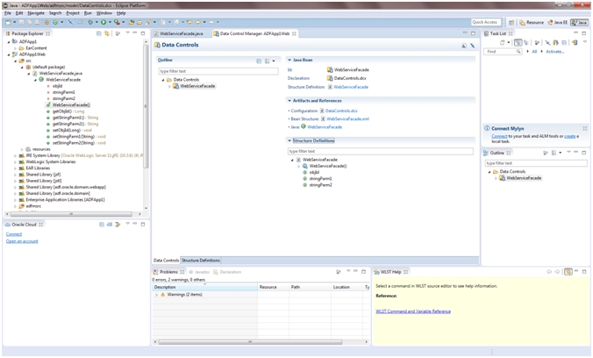Open the Javadoc view tab
Viewport: 593px width, 358px height.
click(x=199, y=272)
